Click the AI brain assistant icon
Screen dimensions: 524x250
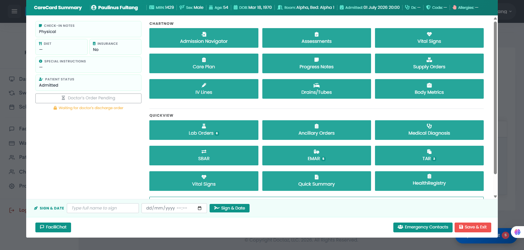(517, 232)
